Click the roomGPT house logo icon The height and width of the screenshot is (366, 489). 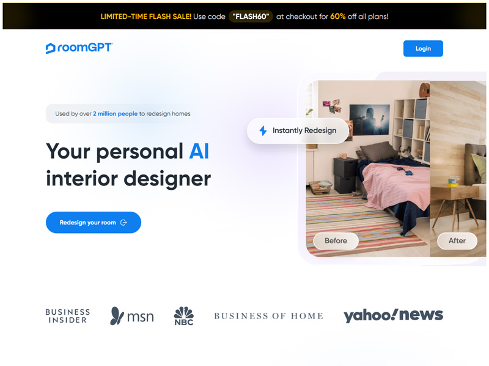[x=50, y=48]
